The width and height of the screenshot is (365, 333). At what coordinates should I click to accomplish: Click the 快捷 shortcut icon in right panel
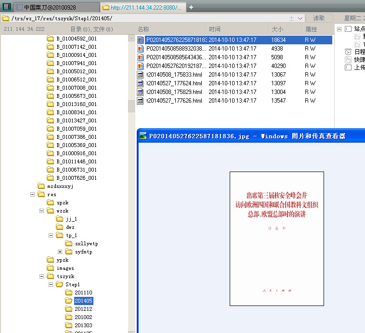pos(348,60)
